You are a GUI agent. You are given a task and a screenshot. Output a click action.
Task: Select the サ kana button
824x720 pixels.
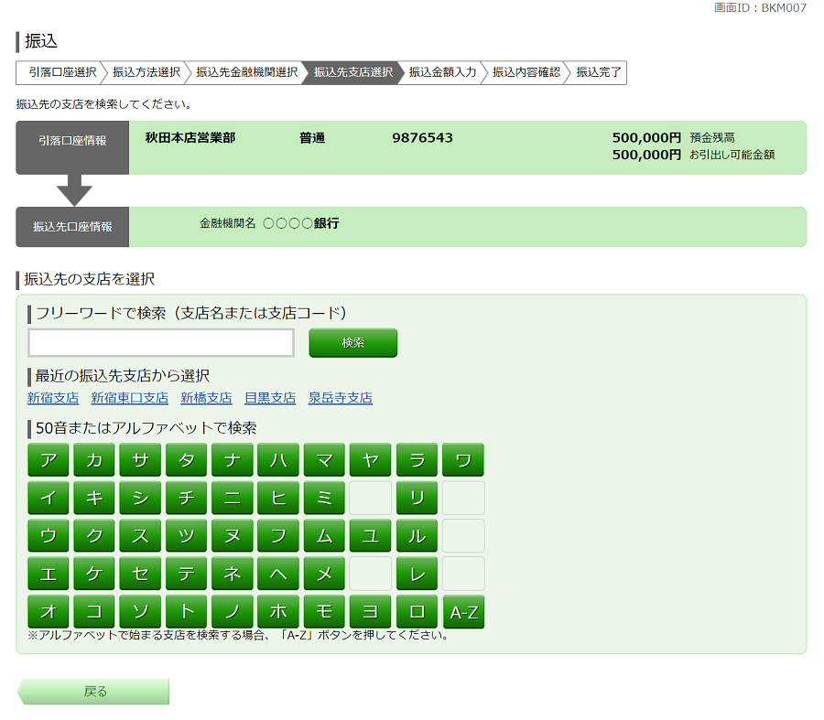coord(140,460)
